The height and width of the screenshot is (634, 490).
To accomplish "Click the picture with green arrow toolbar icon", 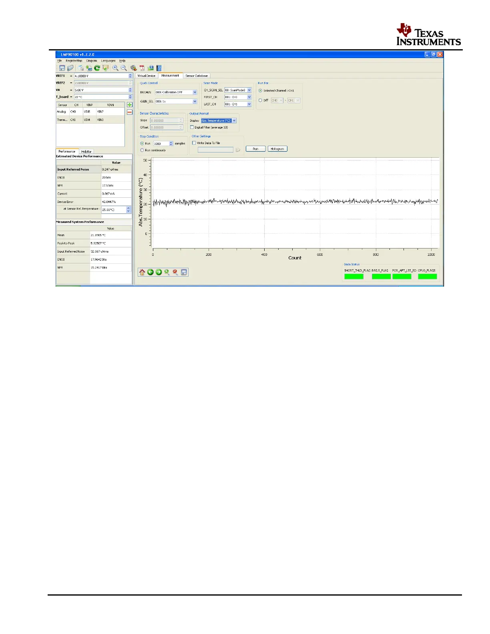I will click(105, 68).
